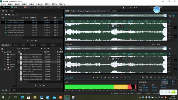Click the import file icon
Viewport: 178px width, 100px height.
click(x=6, y=14)
